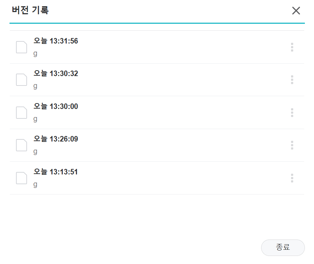Open more options for version 13:31:56

coord(292,47)
